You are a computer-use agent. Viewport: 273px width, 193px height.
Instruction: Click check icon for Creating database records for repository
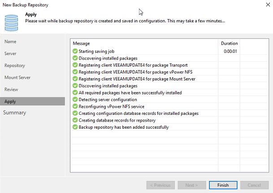click(75, 120)
